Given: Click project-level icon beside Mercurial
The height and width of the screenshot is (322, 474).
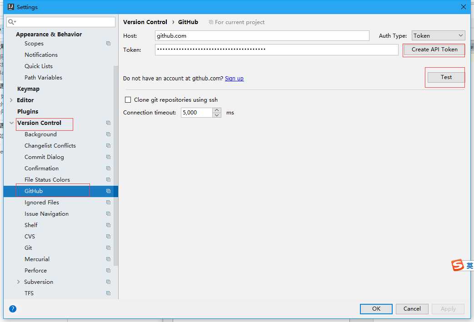Looking at the screenshot, I should click(108, 259).
